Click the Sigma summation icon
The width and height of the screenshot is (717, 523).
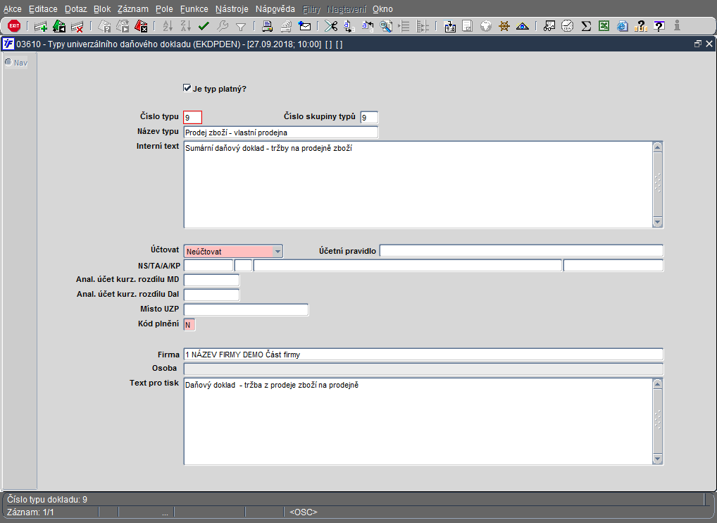click(586, 27)
